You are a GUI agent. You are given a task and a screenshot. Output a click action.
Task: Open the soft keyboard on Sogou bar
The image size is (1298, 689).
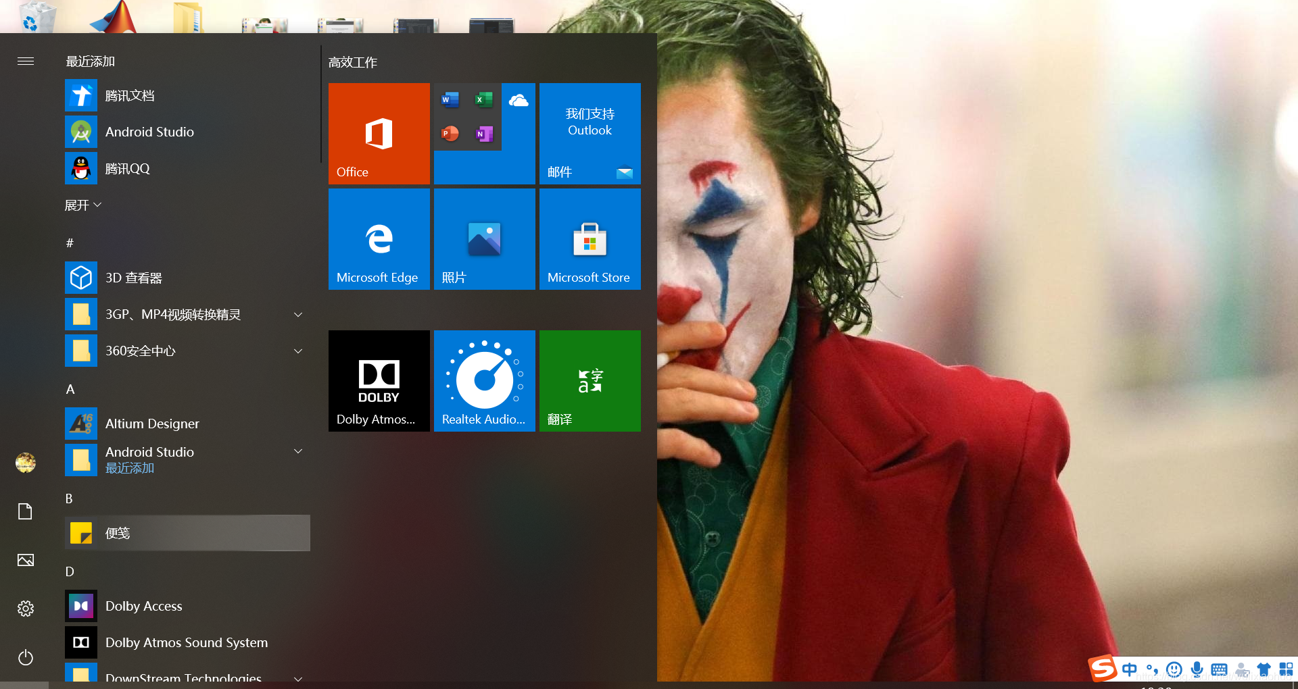click(x=1219, y=669)
